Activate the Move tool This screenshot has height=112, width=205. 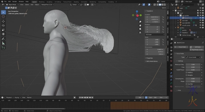pyautogui.click(x=3, y=21)
